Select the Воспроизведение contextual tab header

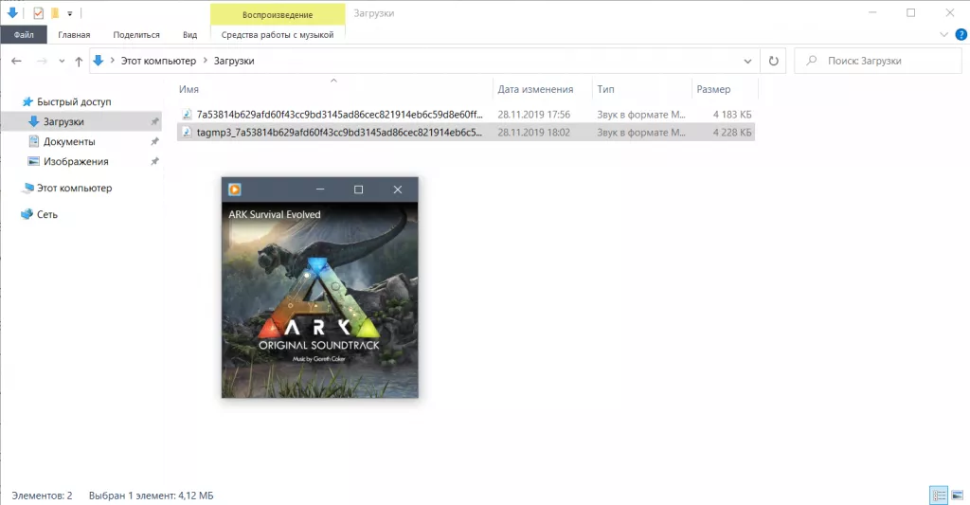click(x=278, y=14)
